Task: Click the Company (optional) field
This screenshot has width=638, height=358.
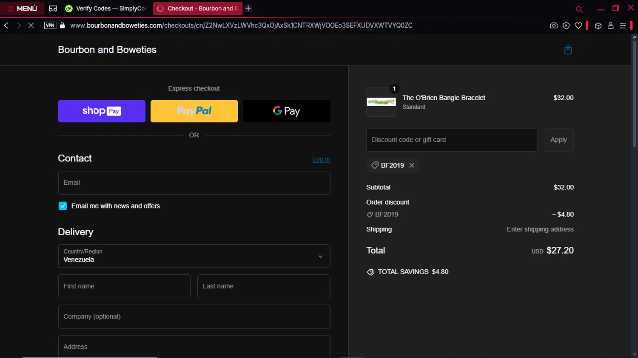Action: (x=194, y=316)
